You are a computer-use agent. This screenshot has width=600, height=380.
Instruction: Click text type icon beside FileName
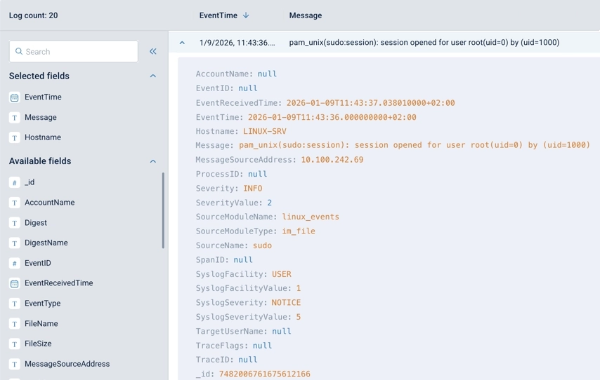(15, 324)
